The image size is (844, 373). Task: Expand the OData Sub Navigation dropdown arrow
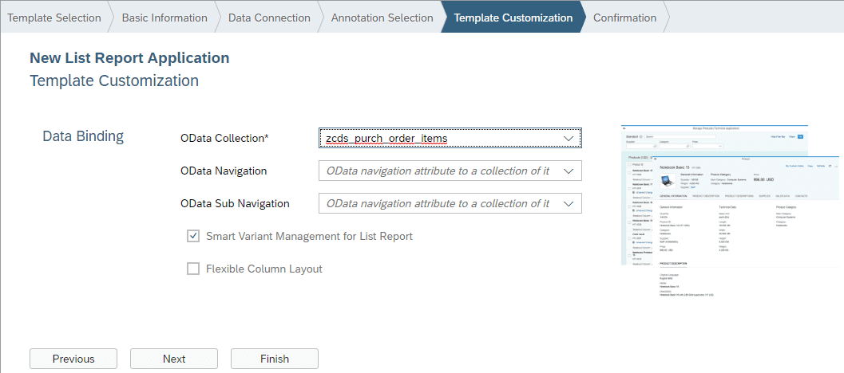(x=569, y=204)
